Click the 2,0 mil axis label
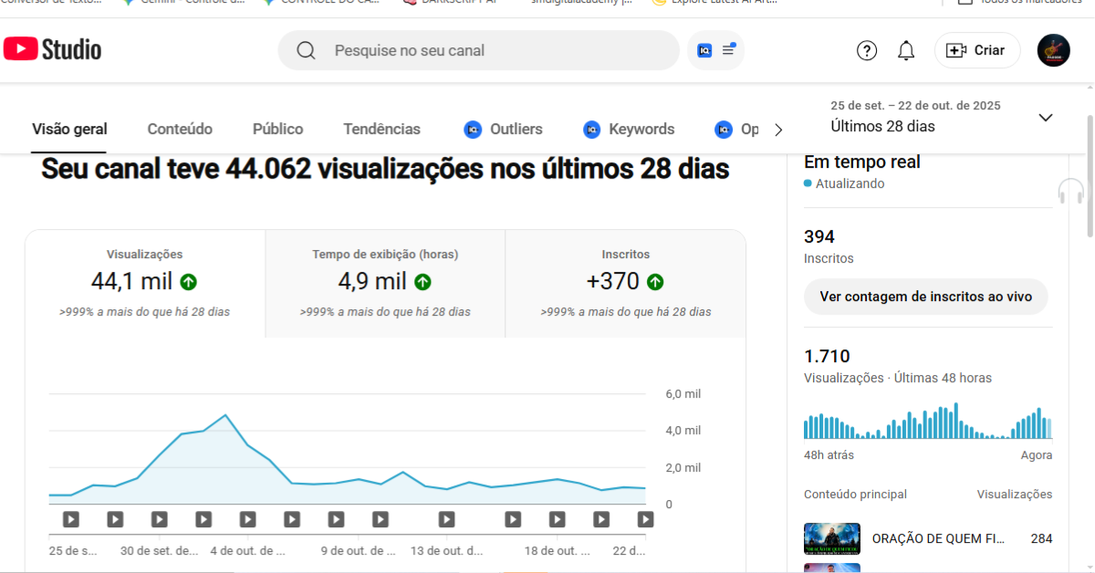This screenshot has height=573, width=1095. point(683,468)
